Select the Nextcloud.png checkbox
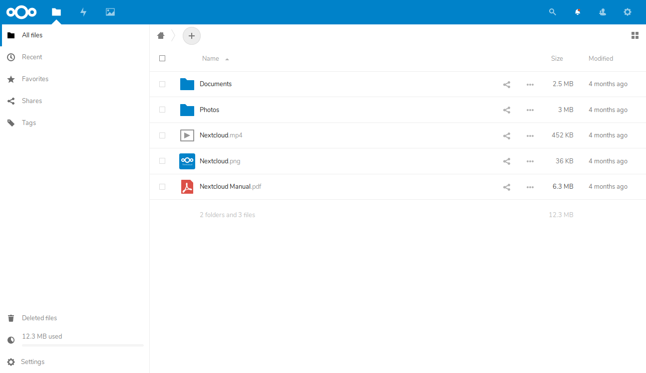This screenshot has width=646, height=373. click(162, 161)
